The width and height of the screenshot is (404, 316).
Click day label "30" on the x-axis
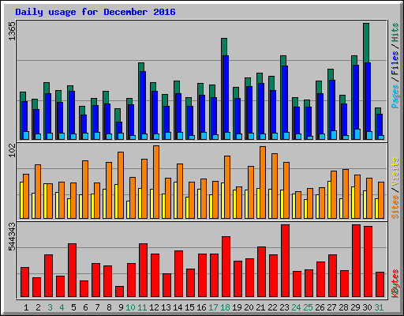367,307
